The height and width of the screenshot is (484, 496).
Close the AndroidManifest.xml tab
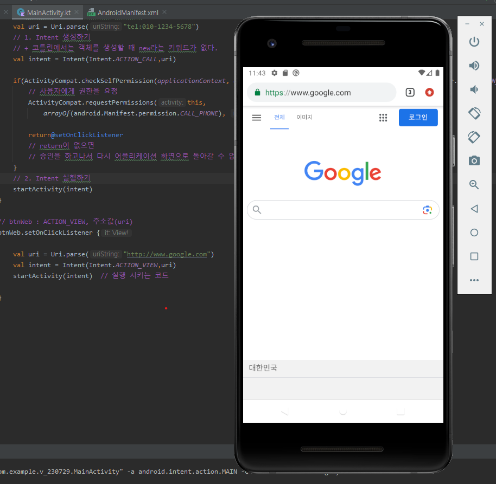point(164,12)
